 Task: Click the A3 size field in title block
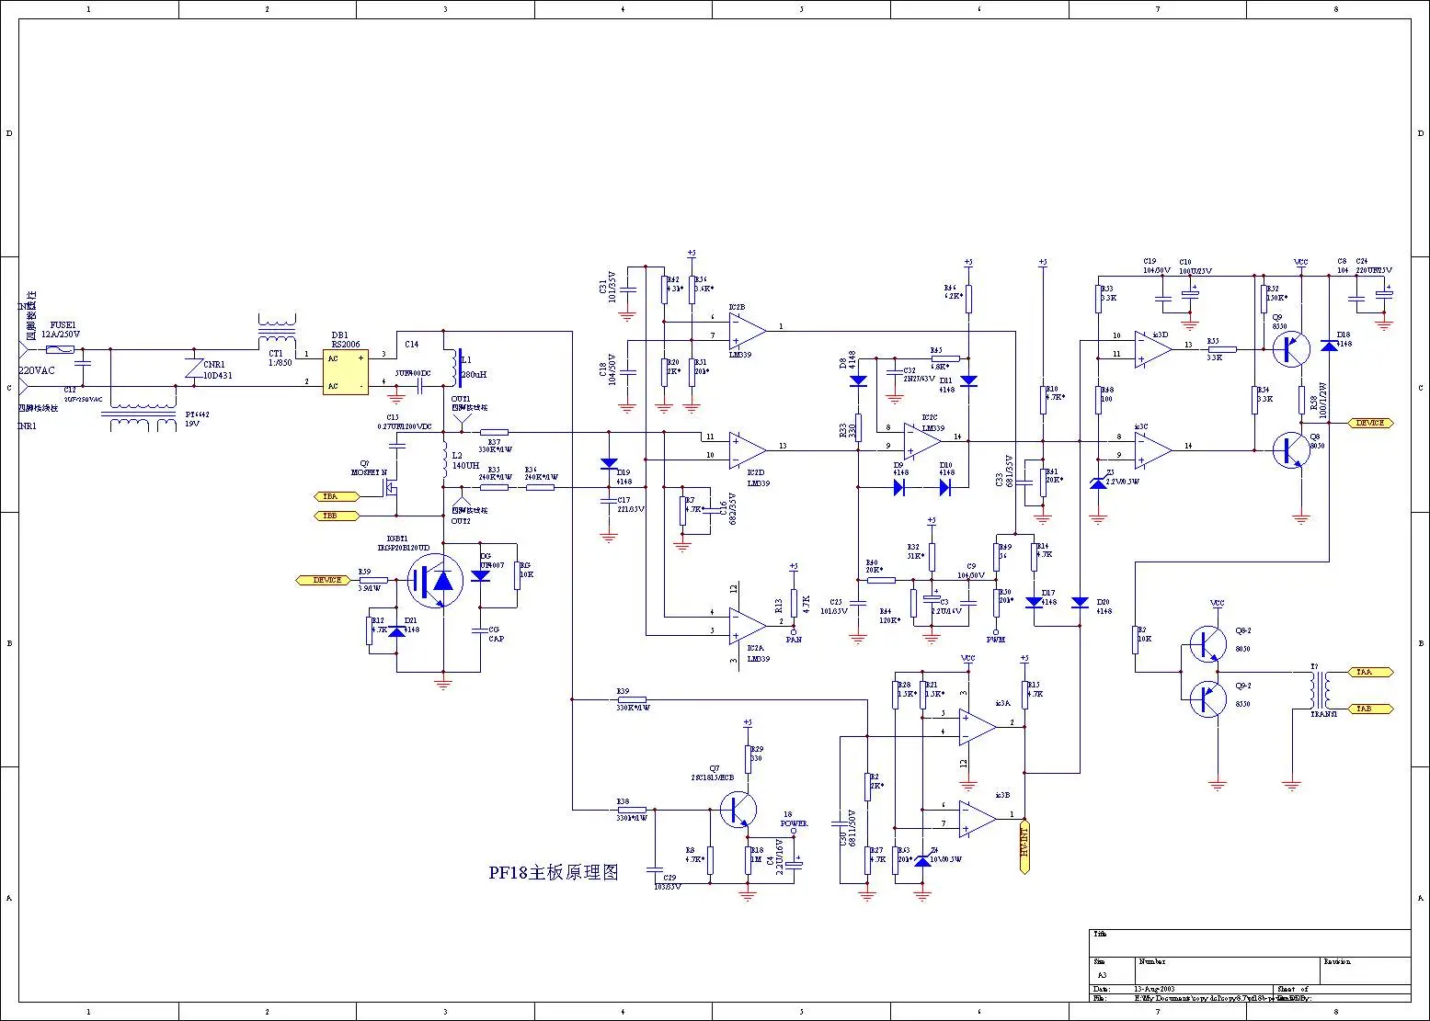[1103, 975]
